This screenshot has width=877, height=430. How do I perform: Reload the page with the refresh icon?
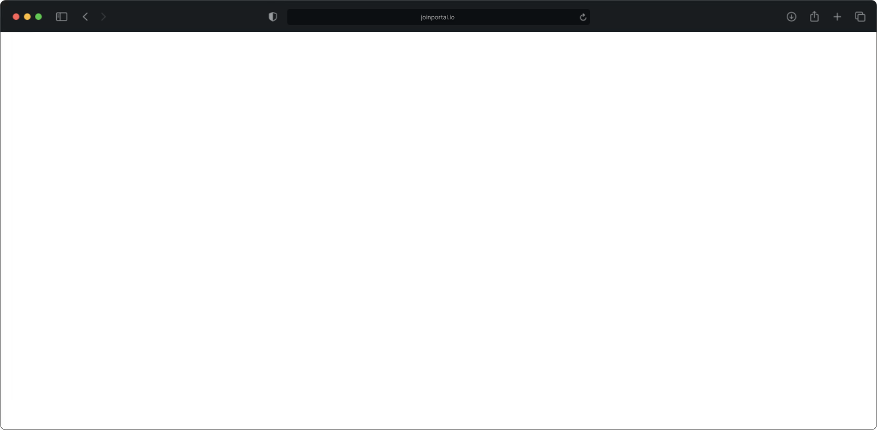(583, 17)
